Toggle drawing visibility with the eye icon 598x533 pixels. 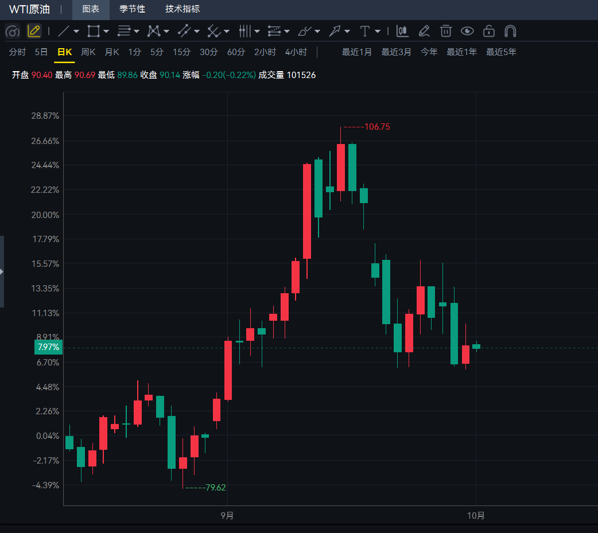tap(467, 31)
